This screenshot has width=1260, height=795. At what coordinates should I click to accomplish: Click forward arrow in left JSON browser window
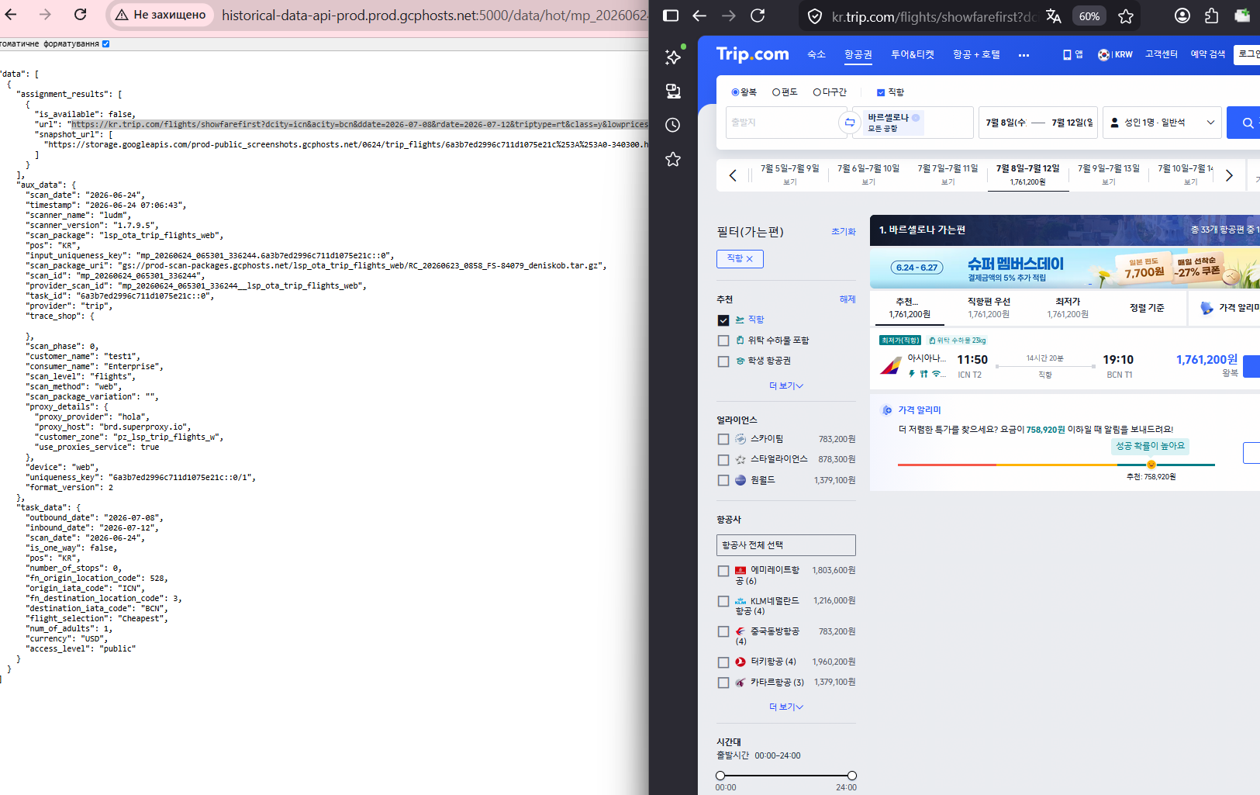45,15
